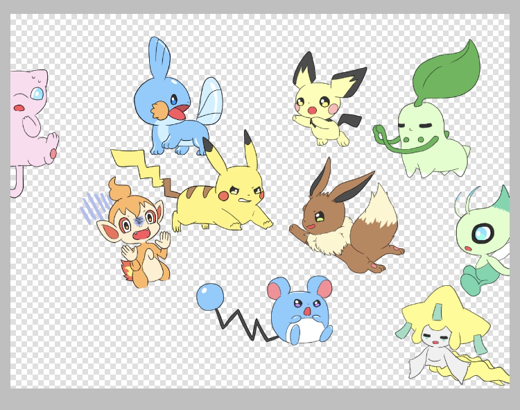Select the blue Mudkip character
Image resolution: width=520 pixels, height=410 pixels.
[178, 97]
